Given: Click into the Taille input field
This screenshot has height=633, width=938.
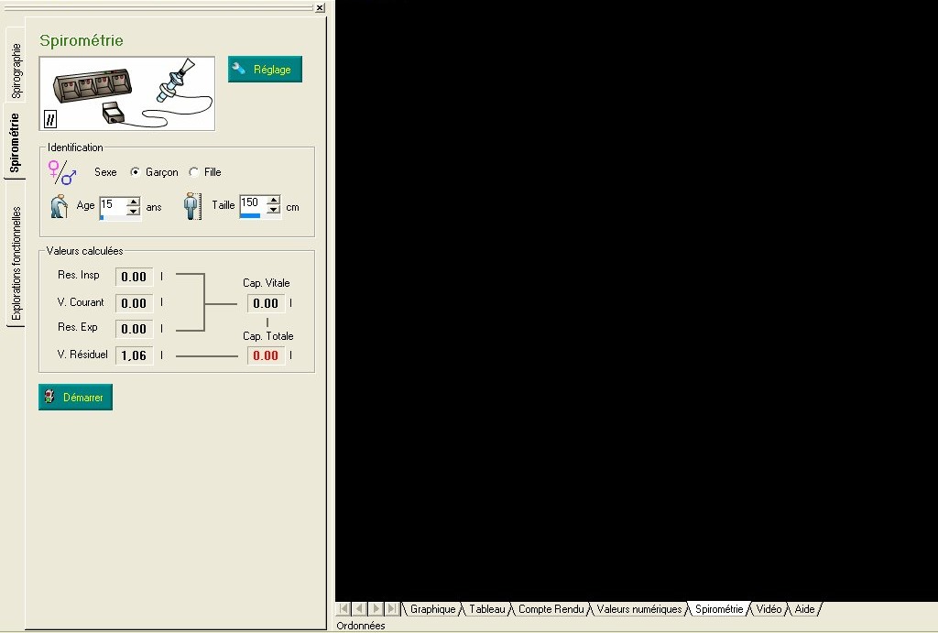Looking at the screenshot, I should pos(254,203).
